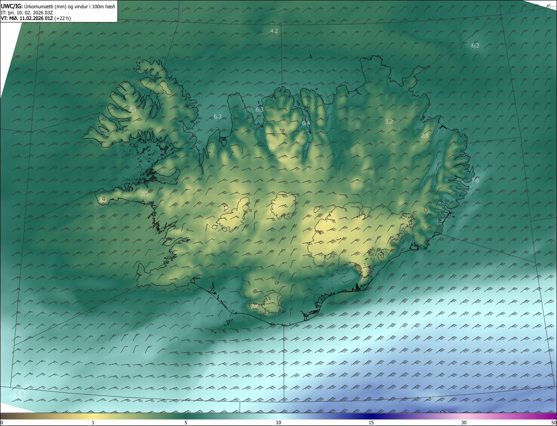Click the 6.2 value label
The width and height of the screenshot is (557, 426).
click(475, 45)
